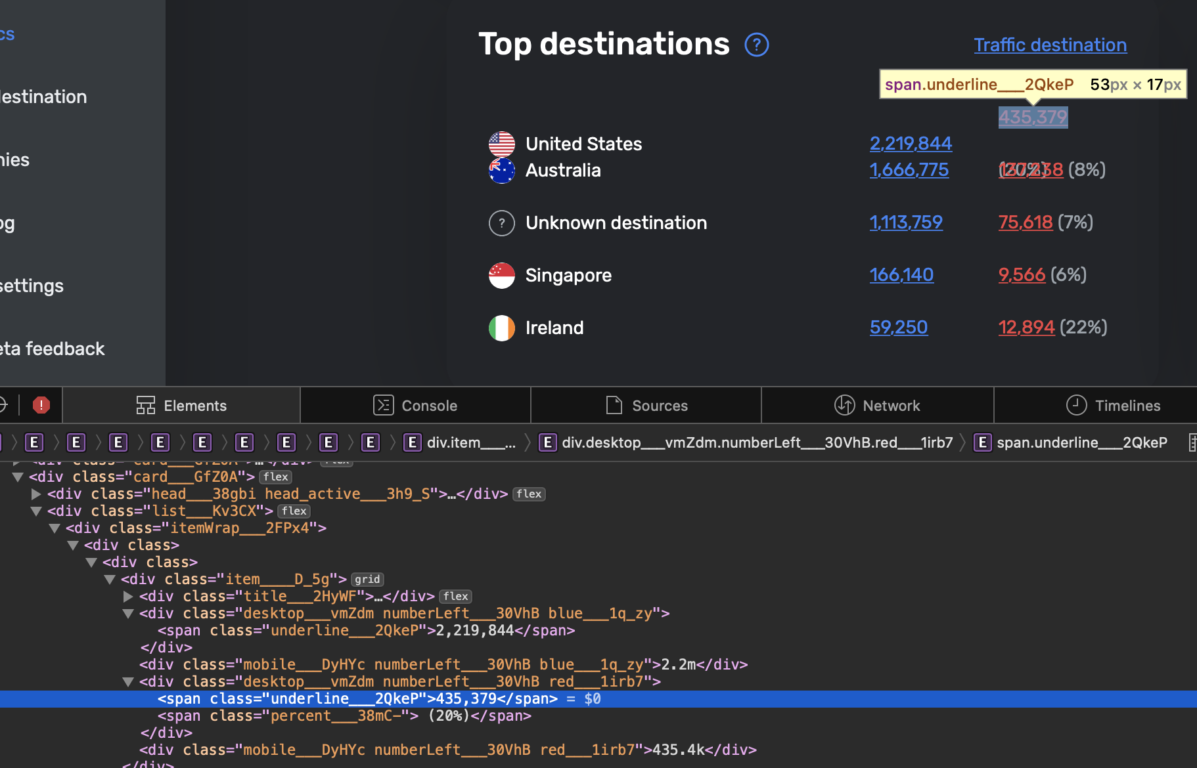1197x768 pixels.
Task: Switch to the Console tab
Action: point(415,405)
